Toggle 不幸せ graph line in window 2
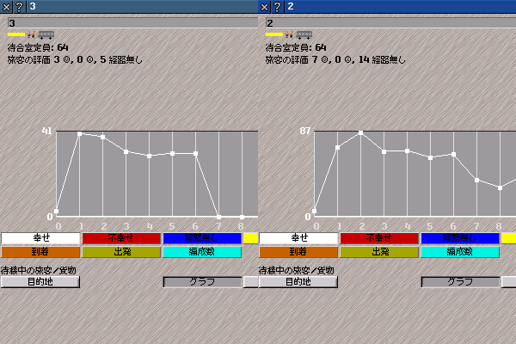Image resolution: width=516 pixels, height=344 pixels. coord(379,238)
